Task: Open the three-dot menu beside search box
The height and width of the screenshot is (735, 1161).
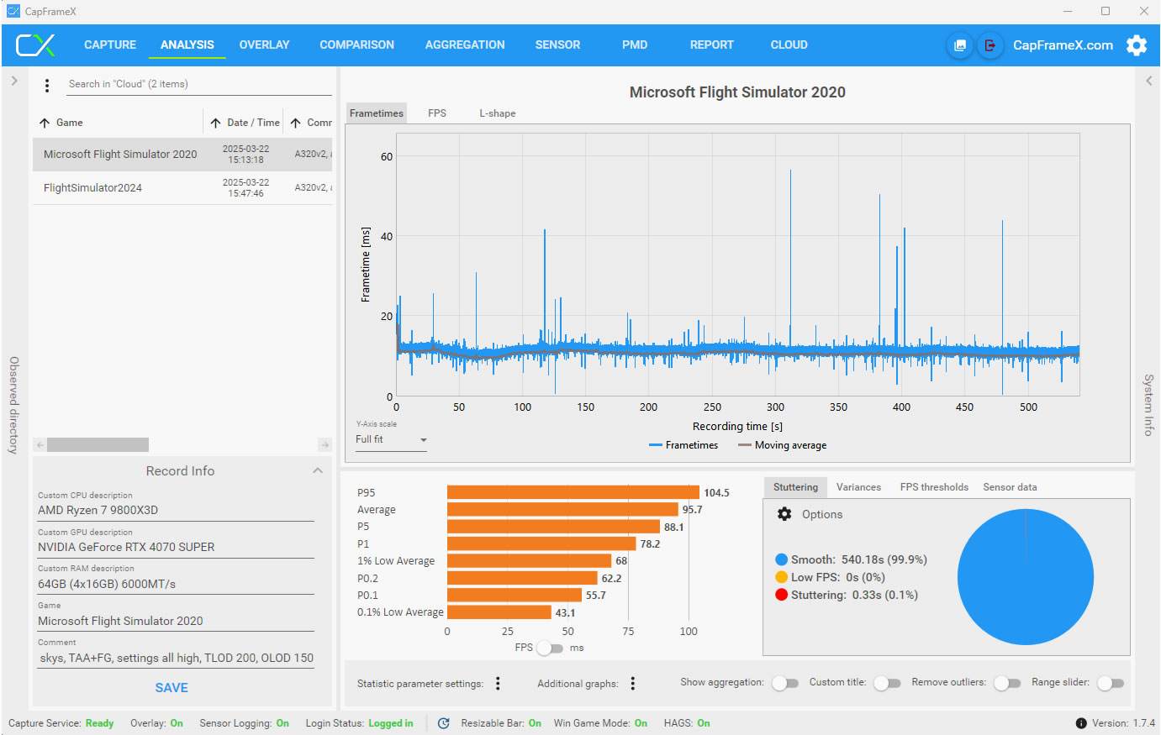Action: (47, 85)
